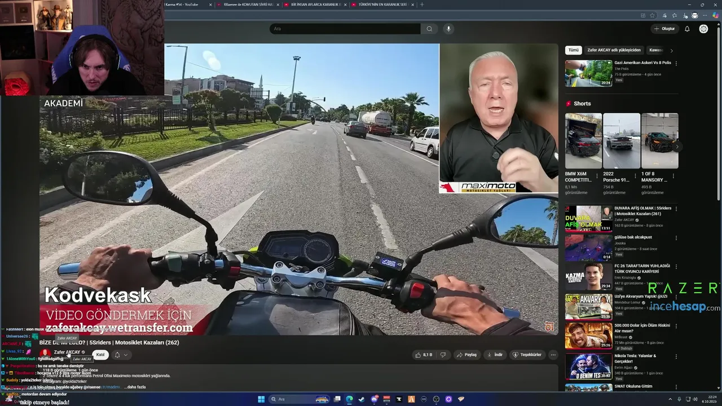Select the Tümü filter chip
722x406 pixels.
(573, 50)
